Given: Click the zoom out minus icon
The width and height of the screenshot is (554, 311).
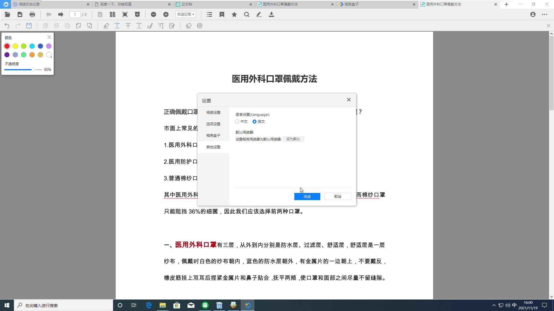Looking at the screenshot, I should pos(154,14).
